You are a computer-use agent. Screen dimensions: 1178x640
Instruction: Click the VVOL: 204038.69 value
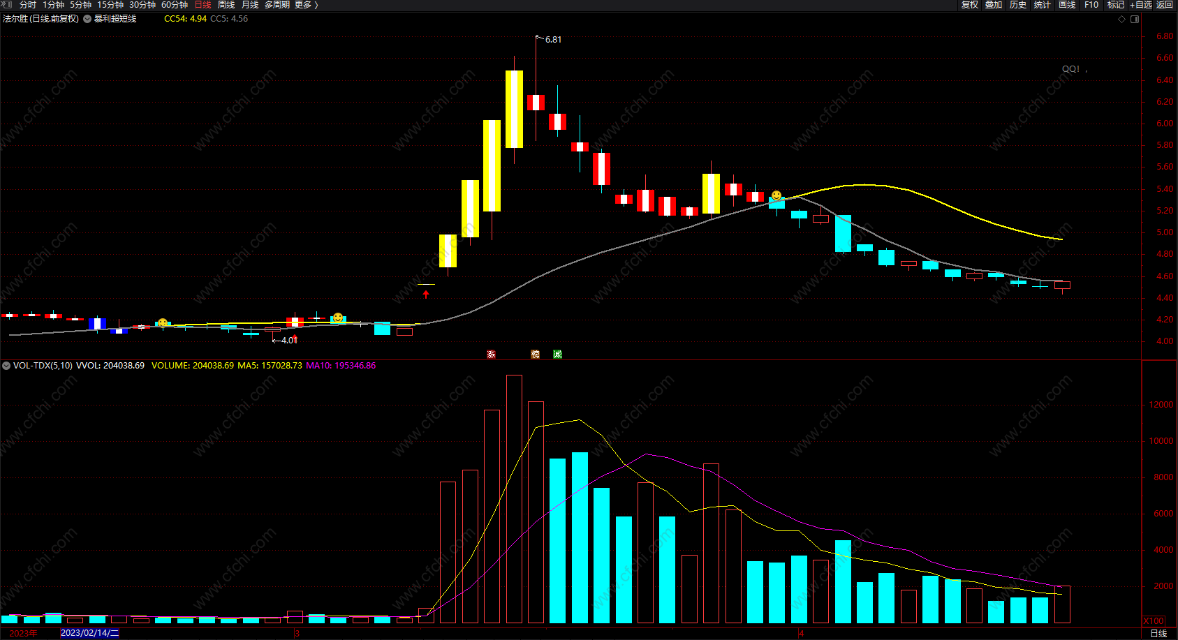pyautogui.click(x=110, y=366)
